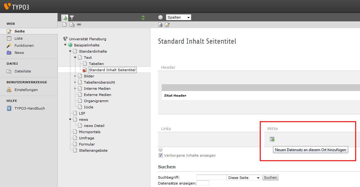Open the Funktionen module

coord(24,46)
